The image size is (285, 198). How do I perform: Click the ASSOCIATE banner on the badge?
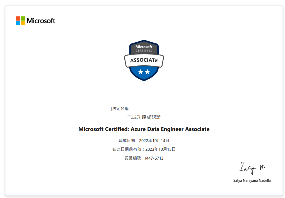tap(144, 60)
